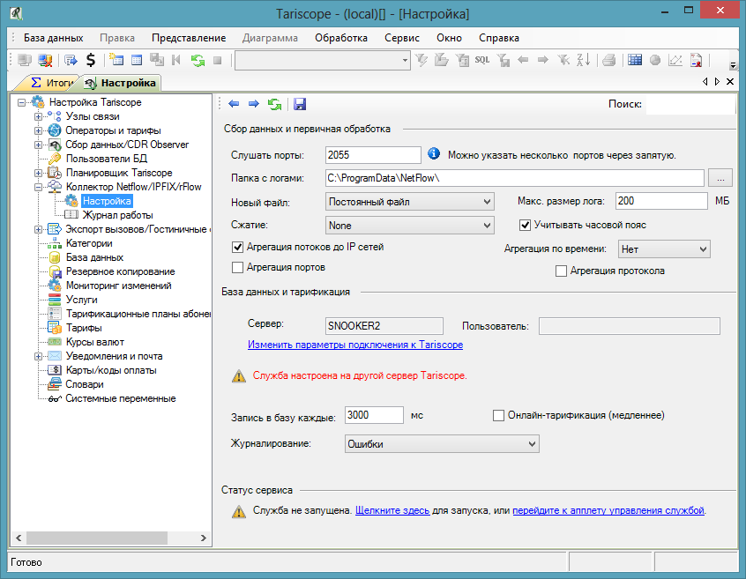Screen dimensions: 746x579
Task: Click the blue info icon beside ports field
Action: coord(434,153)
